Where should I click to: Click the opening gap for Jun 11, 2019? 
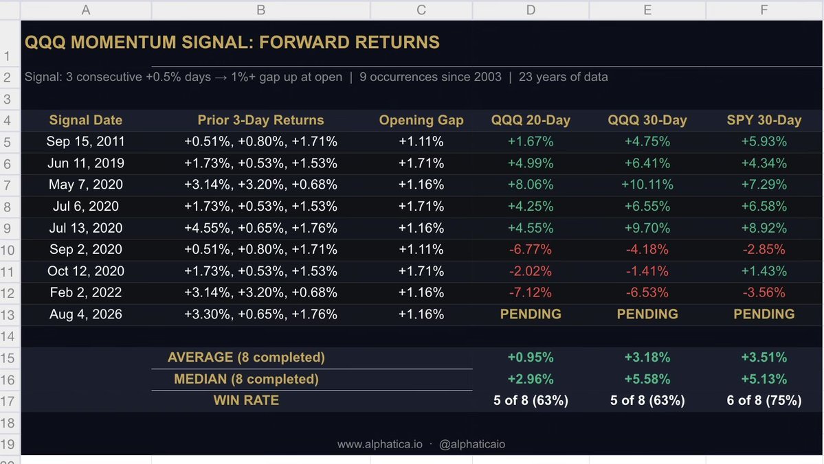point(421,163)
